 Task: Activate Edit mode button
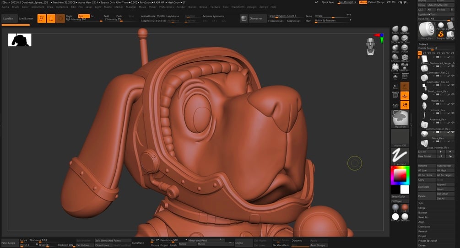pyautogui.click(x=42, y=18)
